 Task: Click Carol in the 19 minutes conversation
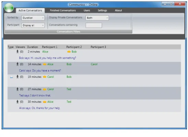pyautogui.click(x=51, y=77)
